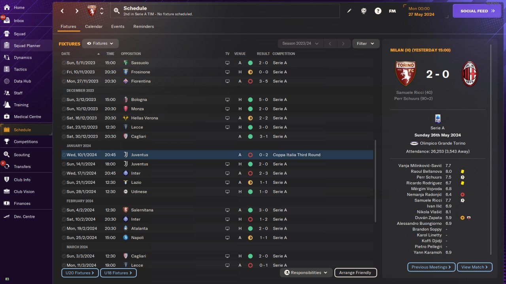The image size is (506, 284).
Task: Open the Club Vision icon
Action: click(7, 191)
